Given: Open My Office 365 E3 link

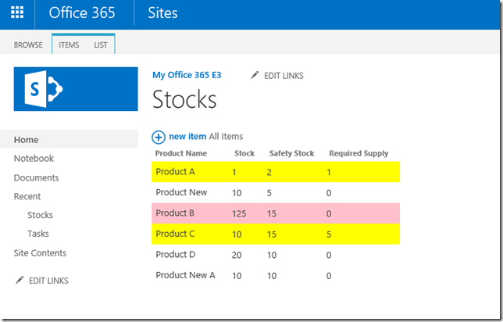Looking at the screenshot, I should click(187, 75).
